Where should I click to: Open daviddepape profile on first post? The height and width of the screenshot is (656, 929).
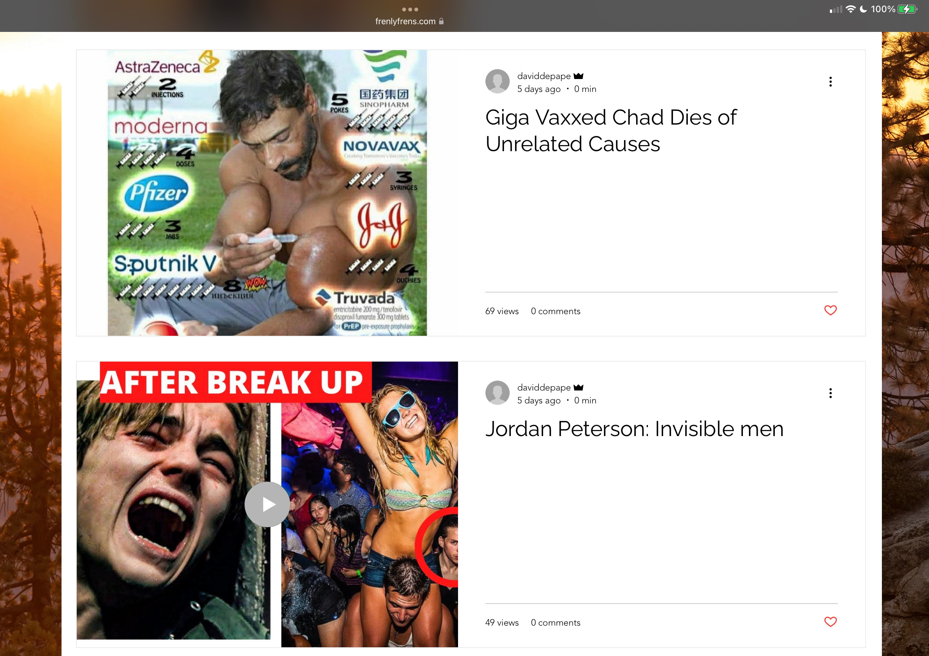click(x=543, y=76)
